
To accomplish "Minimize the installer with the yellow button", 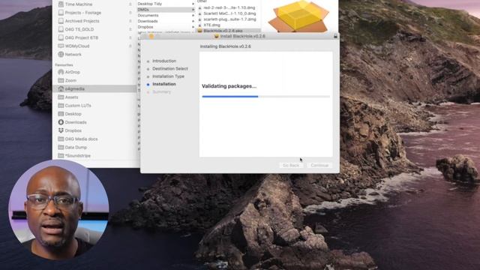I will [151, 36].
